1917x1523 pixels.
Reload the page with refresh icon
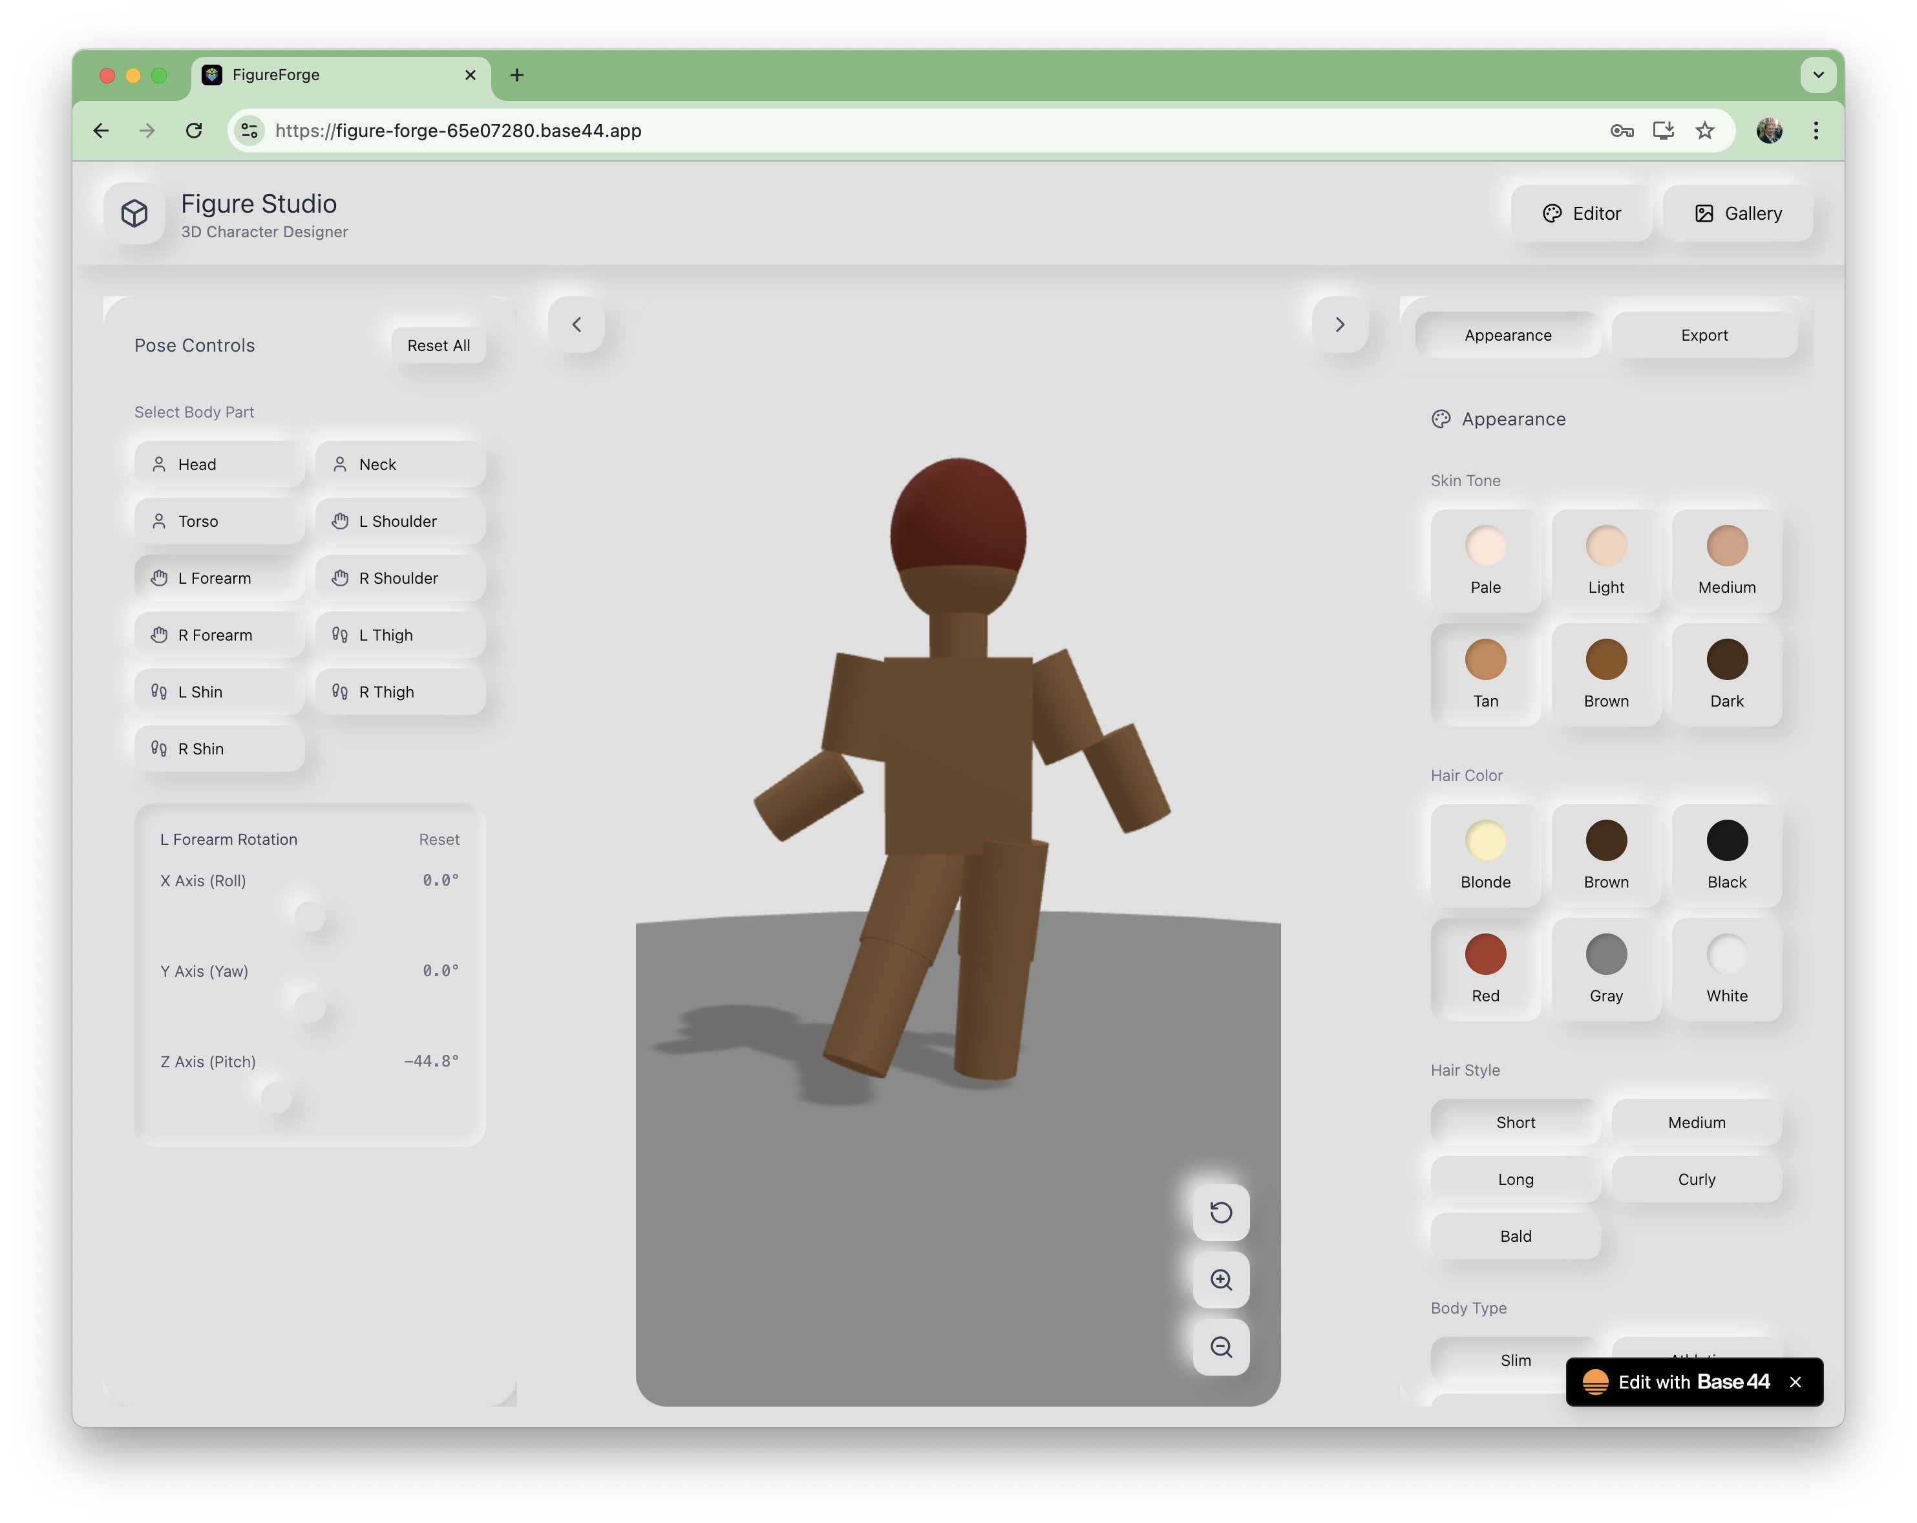[194, 131]
